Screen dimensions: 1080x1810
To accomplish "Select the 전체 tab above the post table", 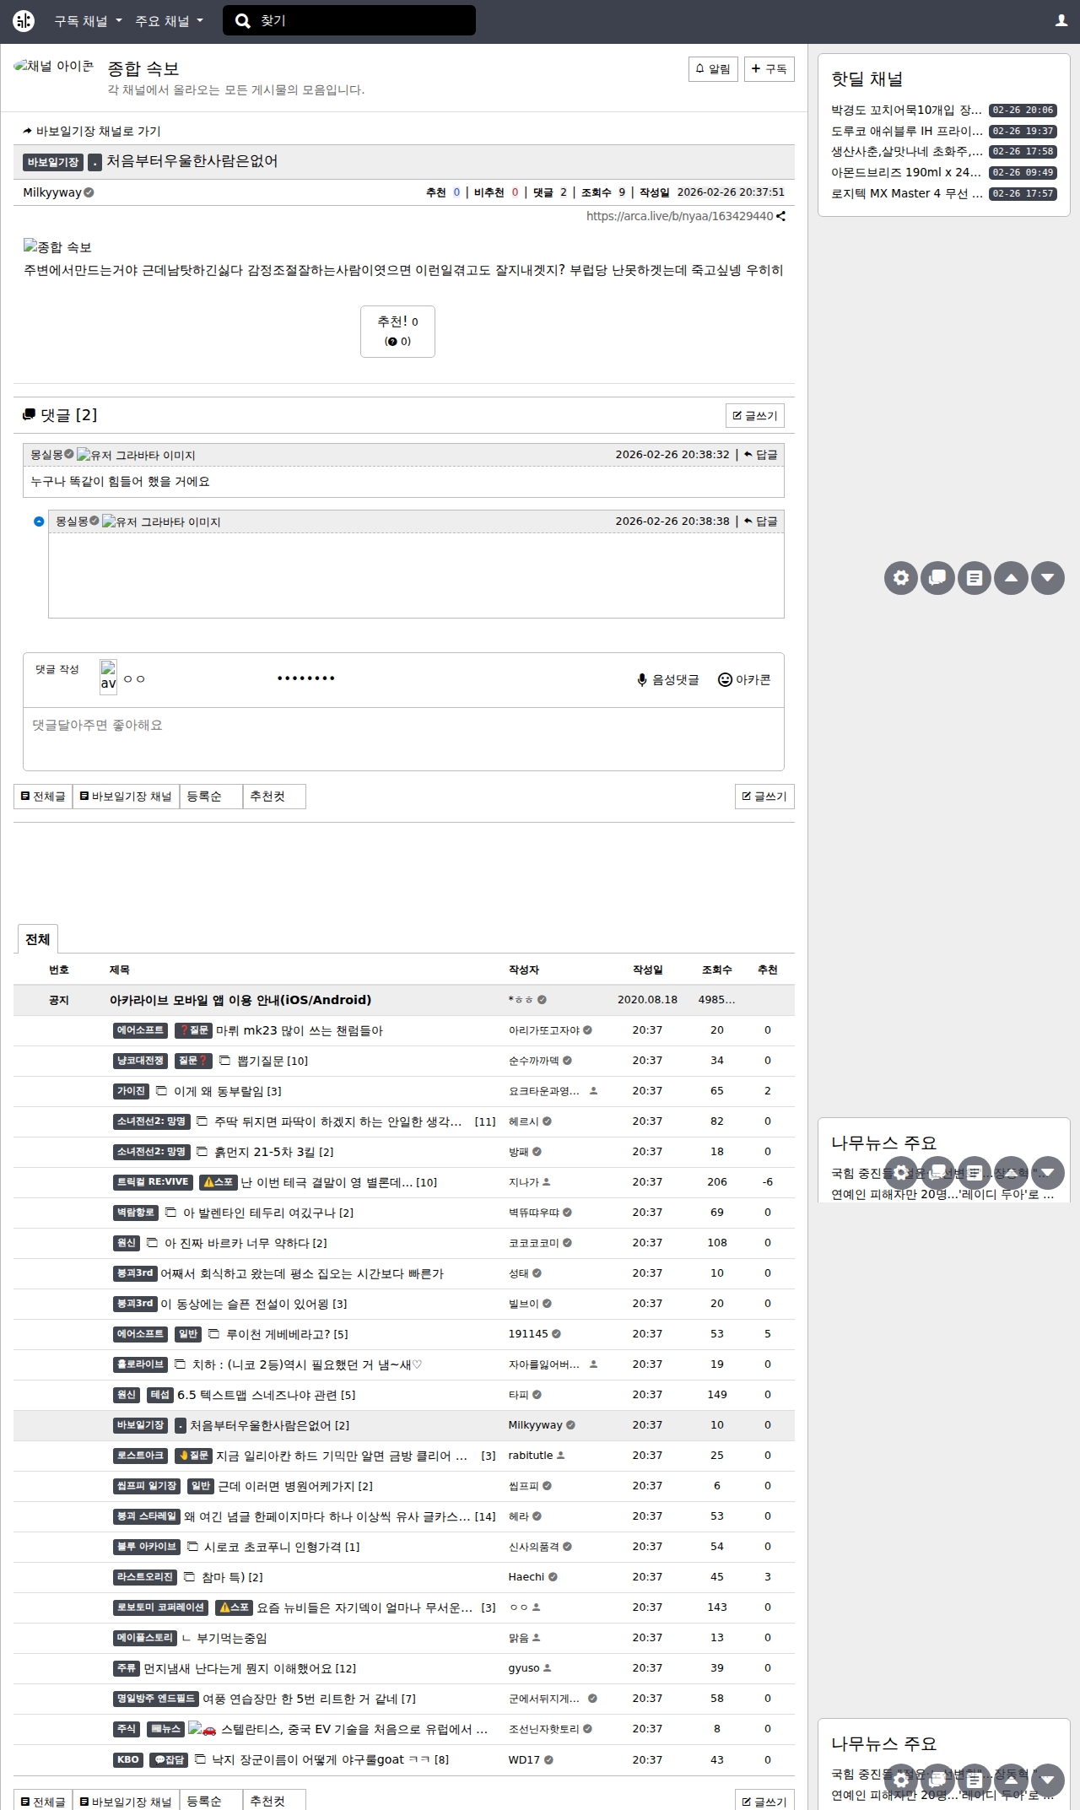I will click(x=38, y=939).
